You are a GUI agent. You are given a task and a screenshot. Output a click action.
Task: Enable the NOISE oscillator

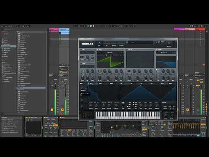tap(81, 64)
